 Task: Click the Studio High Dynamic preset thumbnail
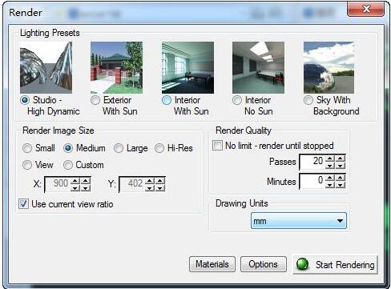click(46, 67)
